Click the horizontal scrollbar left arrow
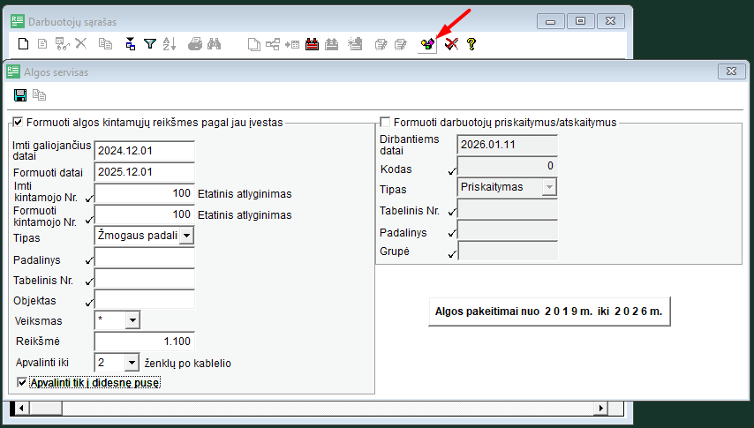The height and width of the screenshot is (428, 754). coord(20,409)
